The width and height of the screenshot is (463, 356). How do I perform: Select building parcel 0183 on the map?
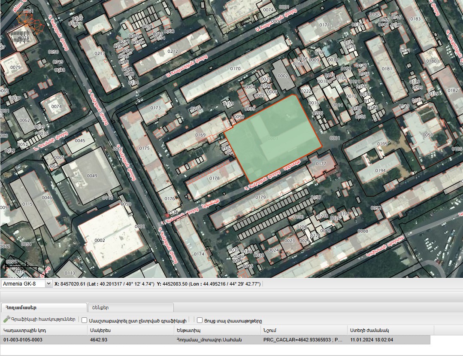(415, 19)
